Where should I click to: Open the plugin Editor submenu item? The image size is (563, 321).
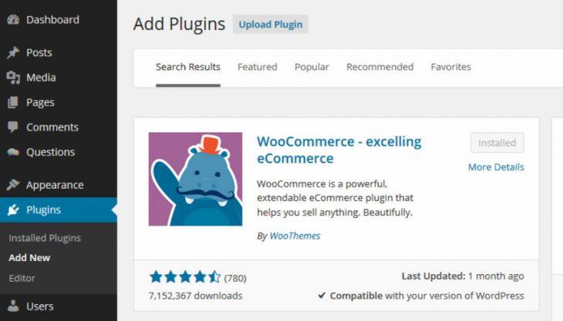[x=22, y=278]
